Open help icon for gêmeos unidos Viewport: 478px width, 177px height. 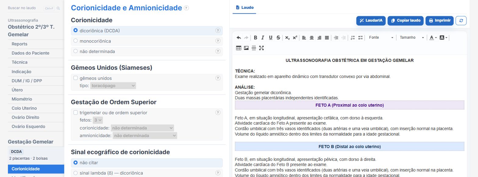tap(218, 78)
